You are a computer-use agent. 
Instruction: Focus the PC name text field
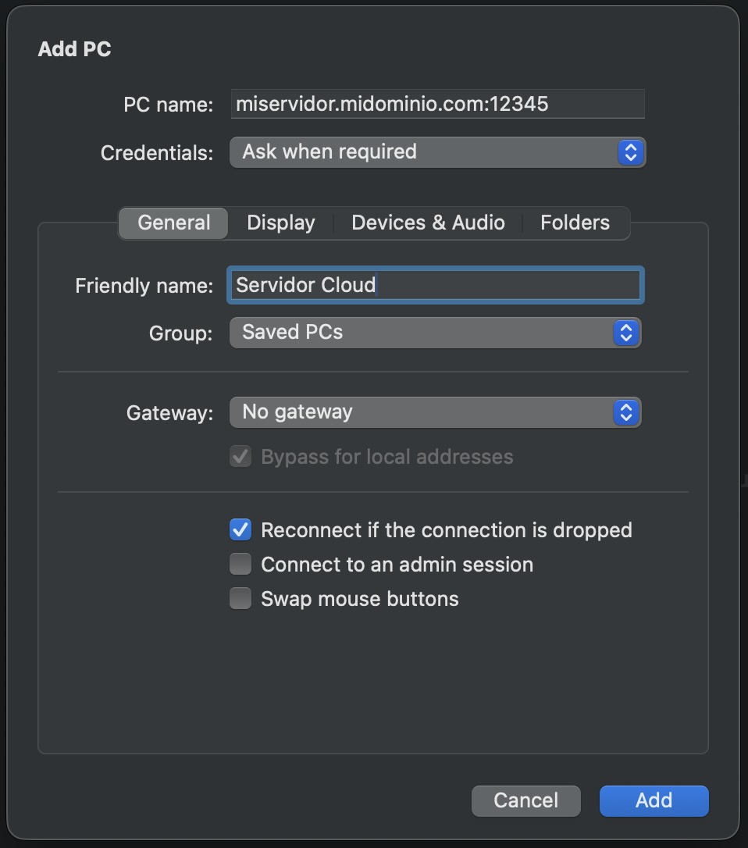[x=437, y=104]
